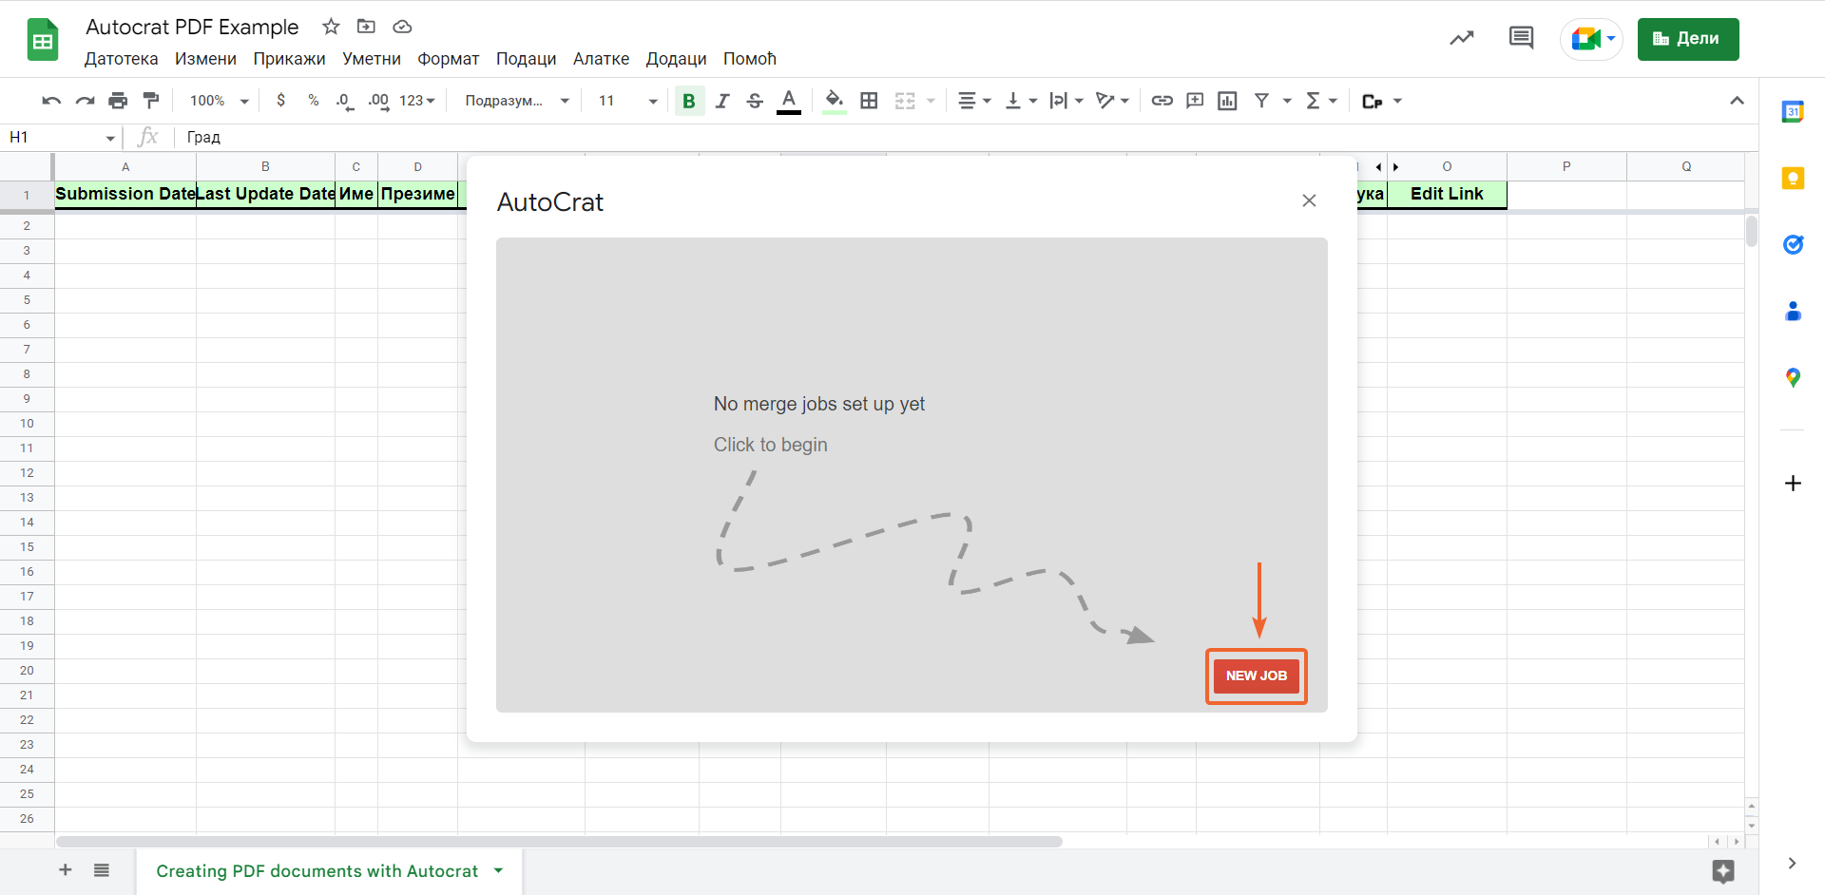
Task: Collapse the toolbar with up chevron
Action: coord(1737,101)
